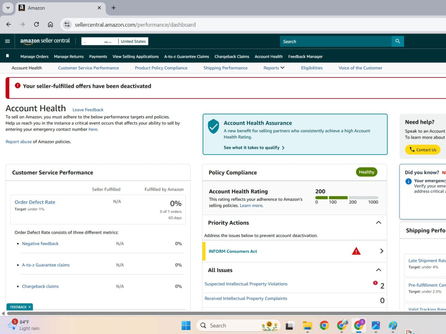
Task: Click the browser forward arrow
Action: point(22,24)
